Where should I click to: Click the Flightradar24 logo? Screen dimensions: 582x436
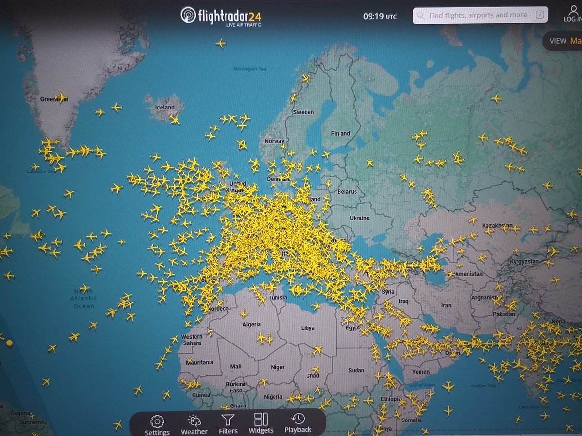[221, 17]
